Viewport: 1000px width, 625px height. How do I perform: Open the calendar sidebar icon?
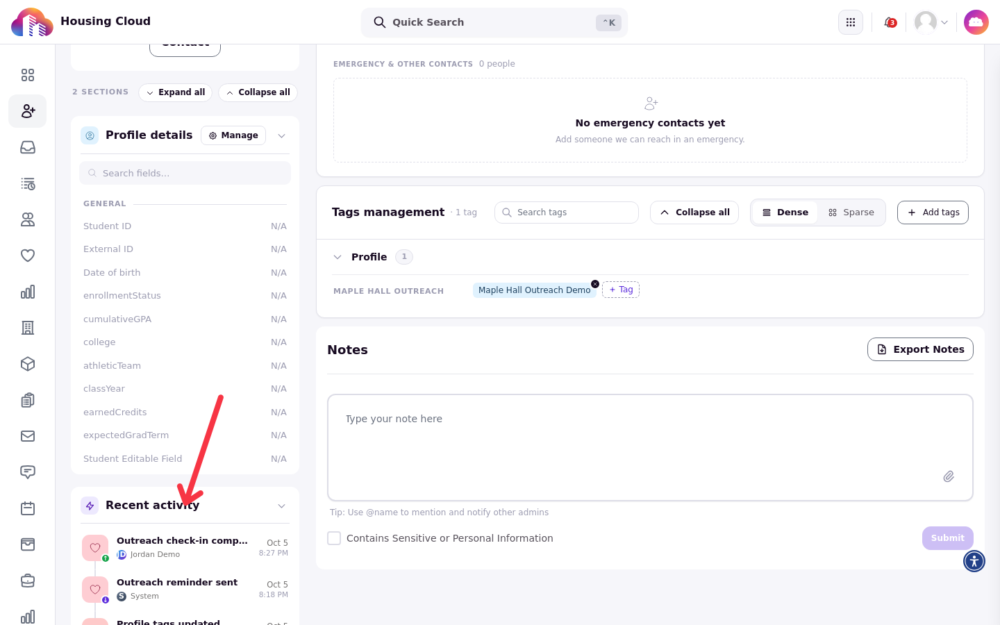[x=28, y=508]
